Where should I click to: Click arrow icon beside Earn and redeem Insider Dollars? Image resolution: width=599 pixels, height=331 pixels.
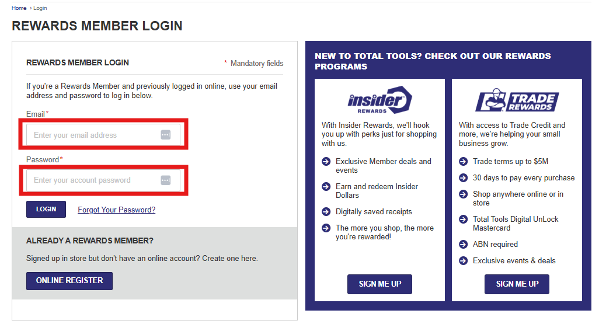coord(326,186)
